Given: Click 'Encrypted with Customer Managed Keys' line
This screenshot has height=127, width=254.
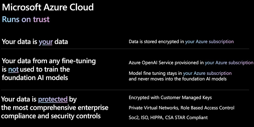Looking at the screenshot, I should pyautogui.click(x=170, y=97).
